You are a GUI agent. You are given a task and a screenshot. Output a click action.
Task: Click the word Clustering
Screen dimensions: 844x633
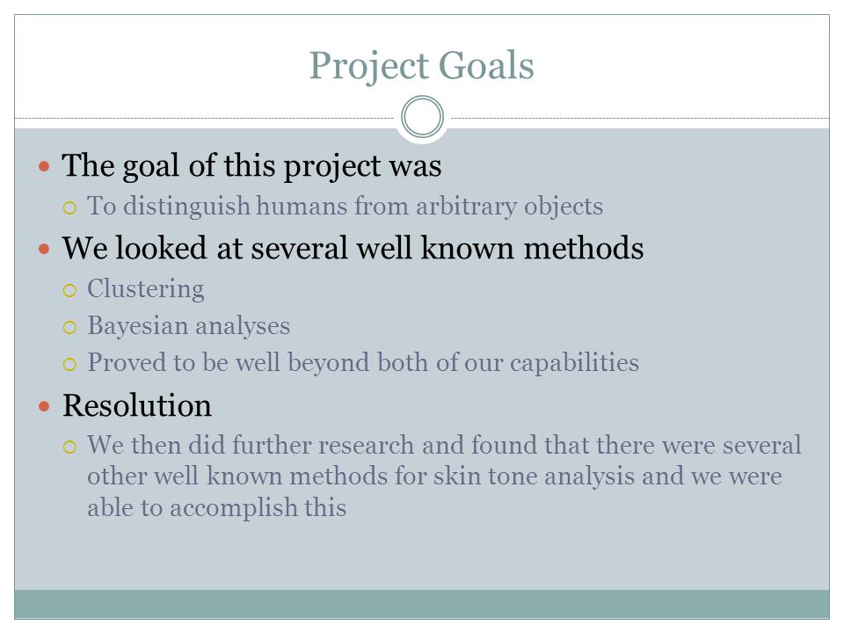click(x=146, y=289)
